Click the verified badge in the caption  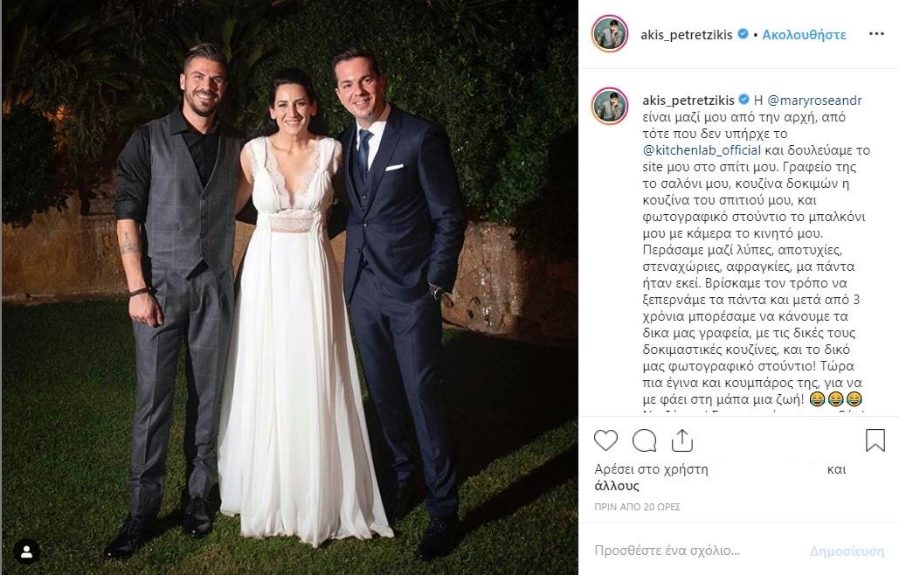743,100
